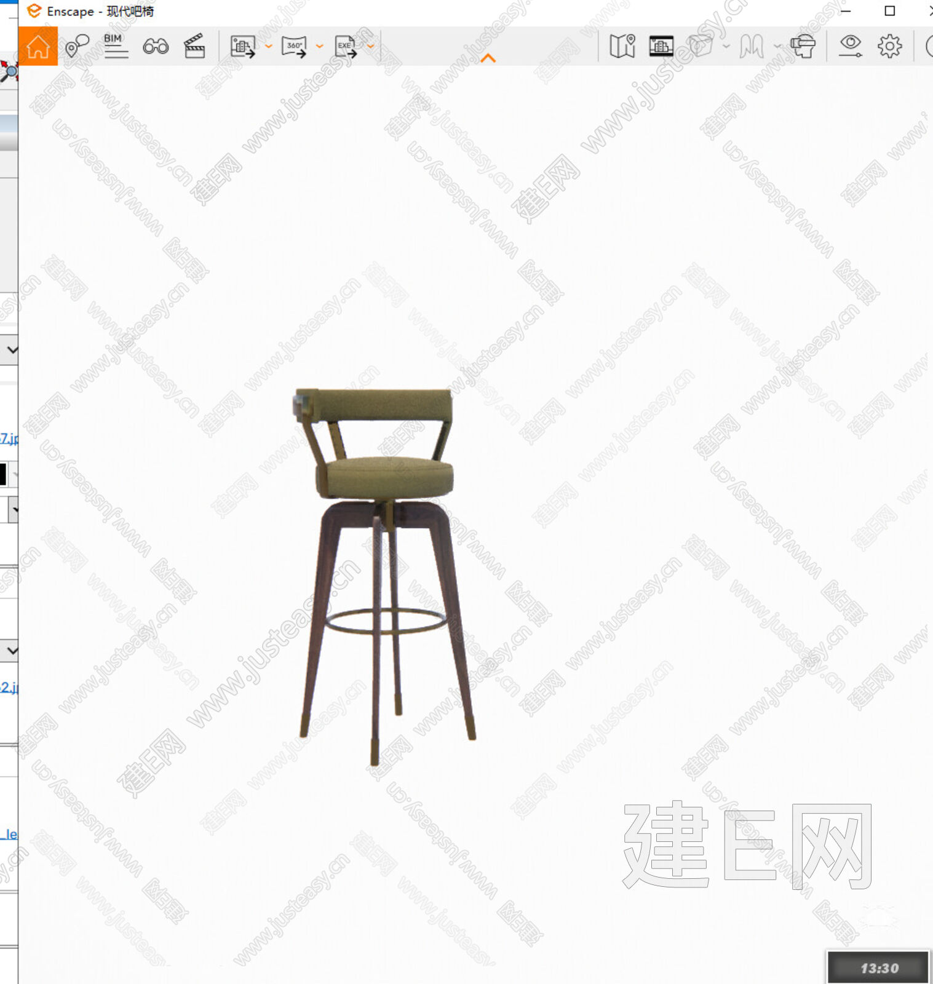This screenshot has width=933, height=984.
Task: Collapse the toolbar with the orange chevron
Action: [488, 58]
